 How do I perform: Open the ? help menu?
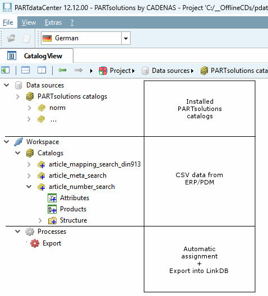click(72, 22)
